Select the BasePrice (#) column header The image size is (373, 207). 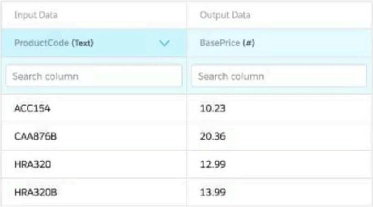(x=227, y=44)
